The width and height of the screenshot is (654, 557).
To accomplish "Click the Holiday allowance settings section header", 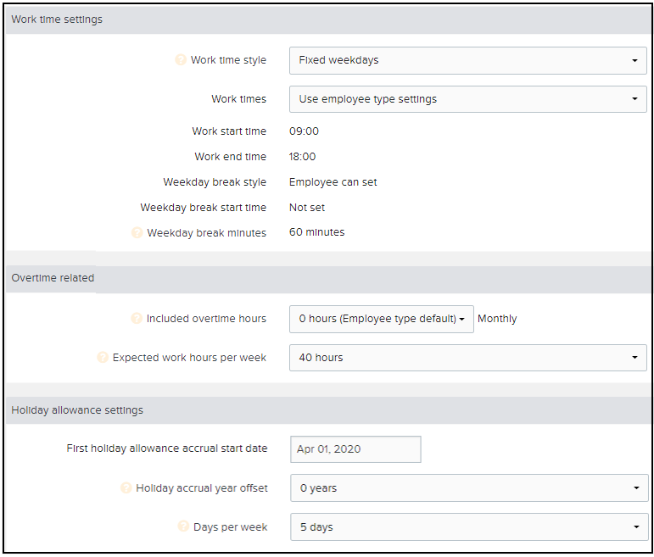I will point(77,410).
